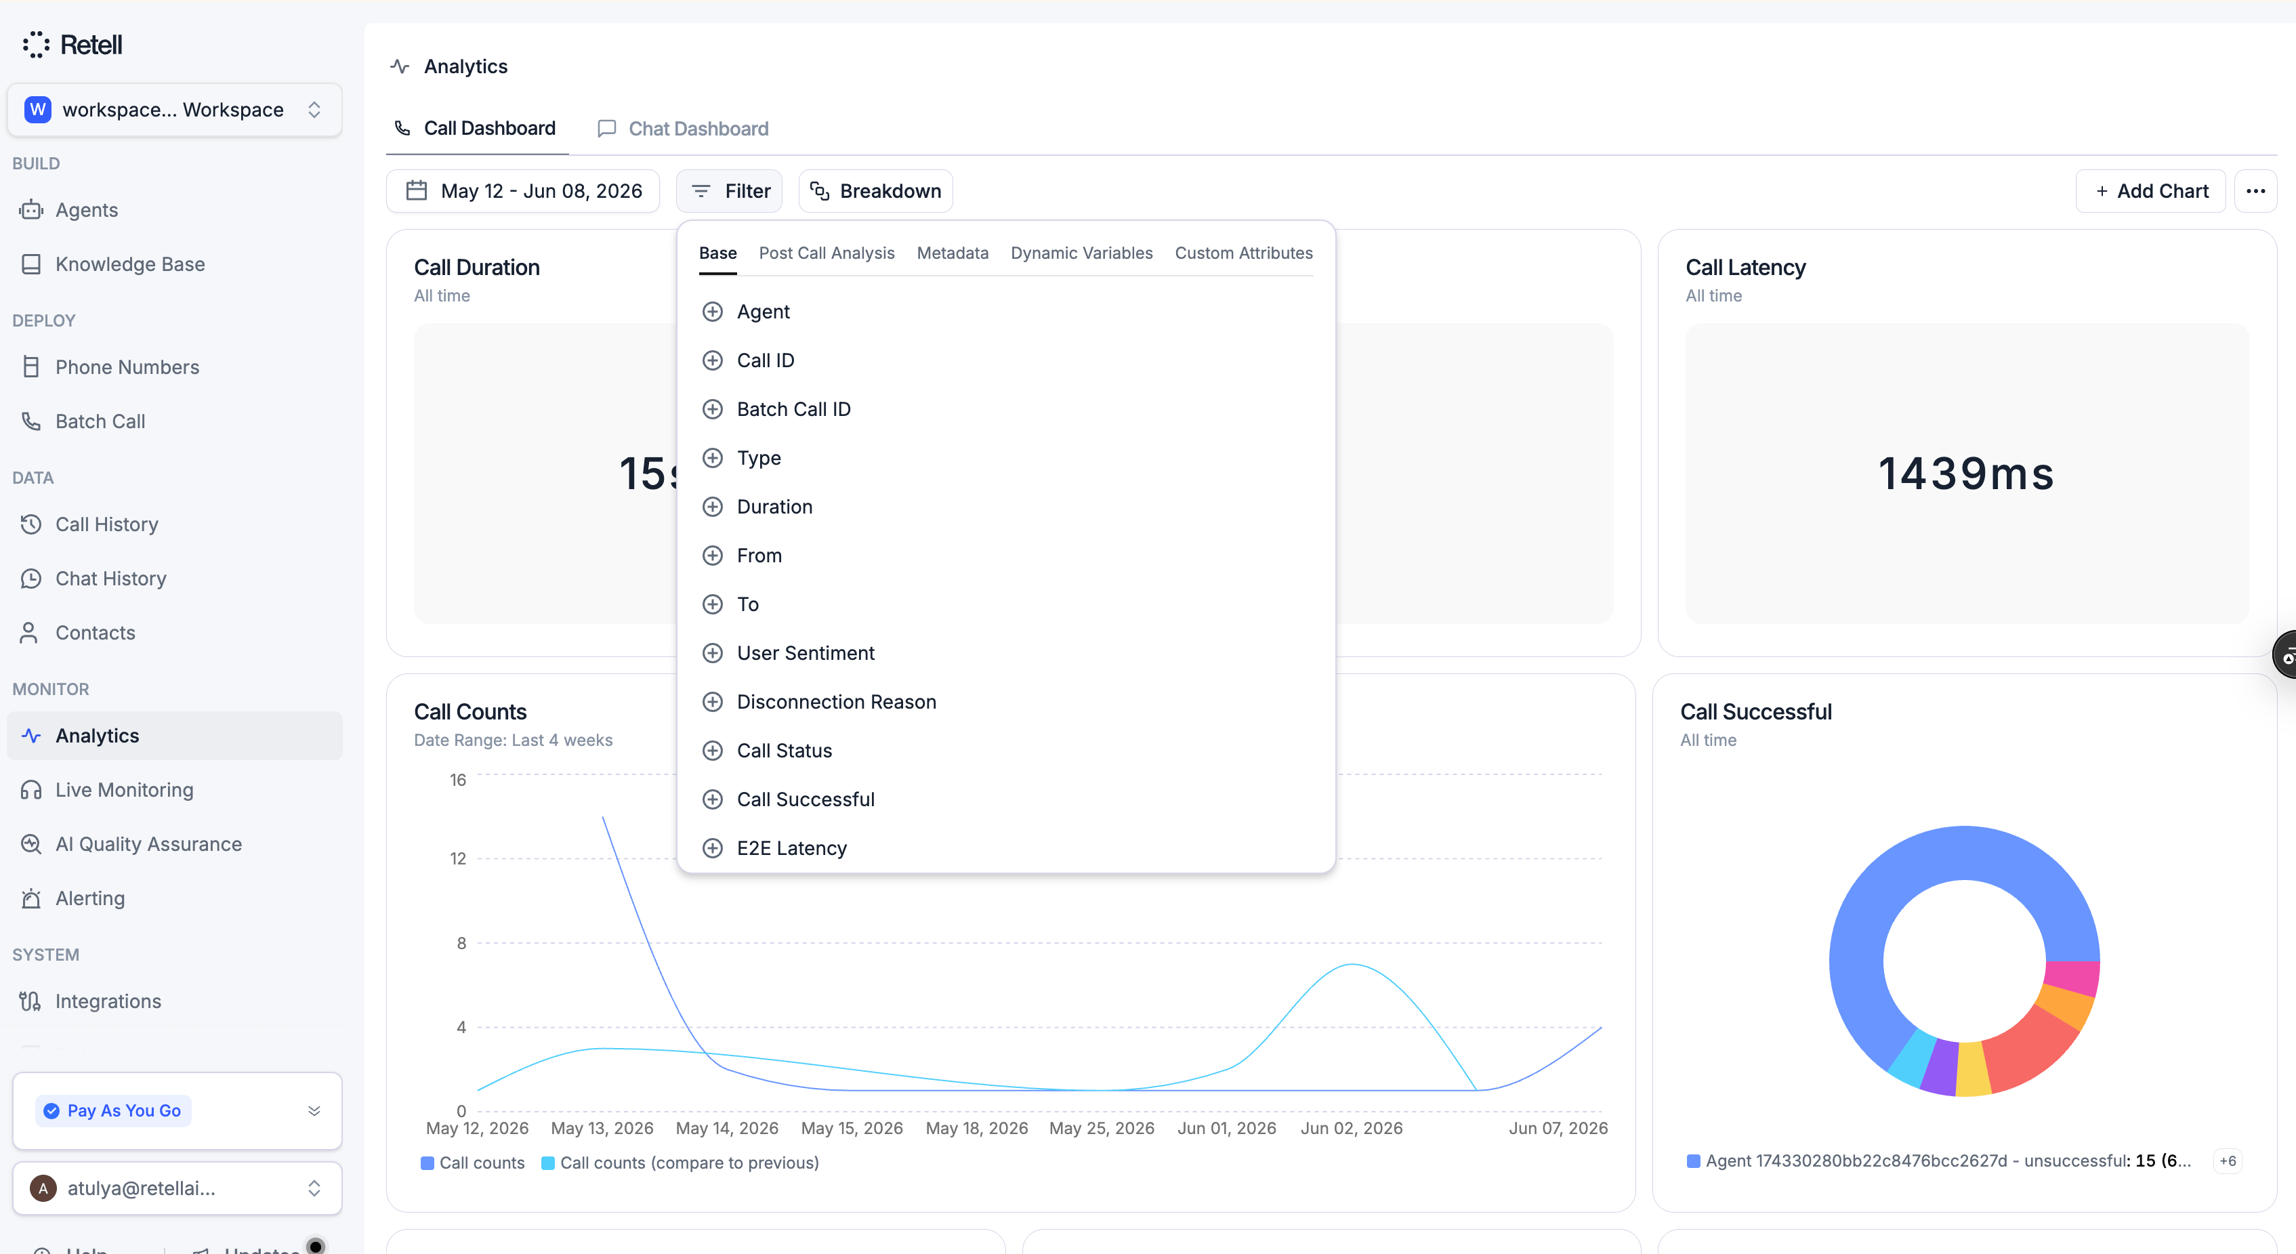This screenshot has height=1254, width=2296.
Task: Click the plus icon beside From
Action: pos(712,556)
